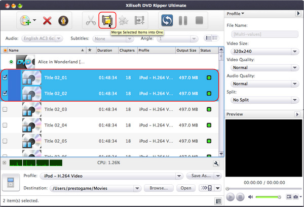The height and width of the screenshot is (207, 304).
Task: Open the star Effects tool
Action: 123,20
